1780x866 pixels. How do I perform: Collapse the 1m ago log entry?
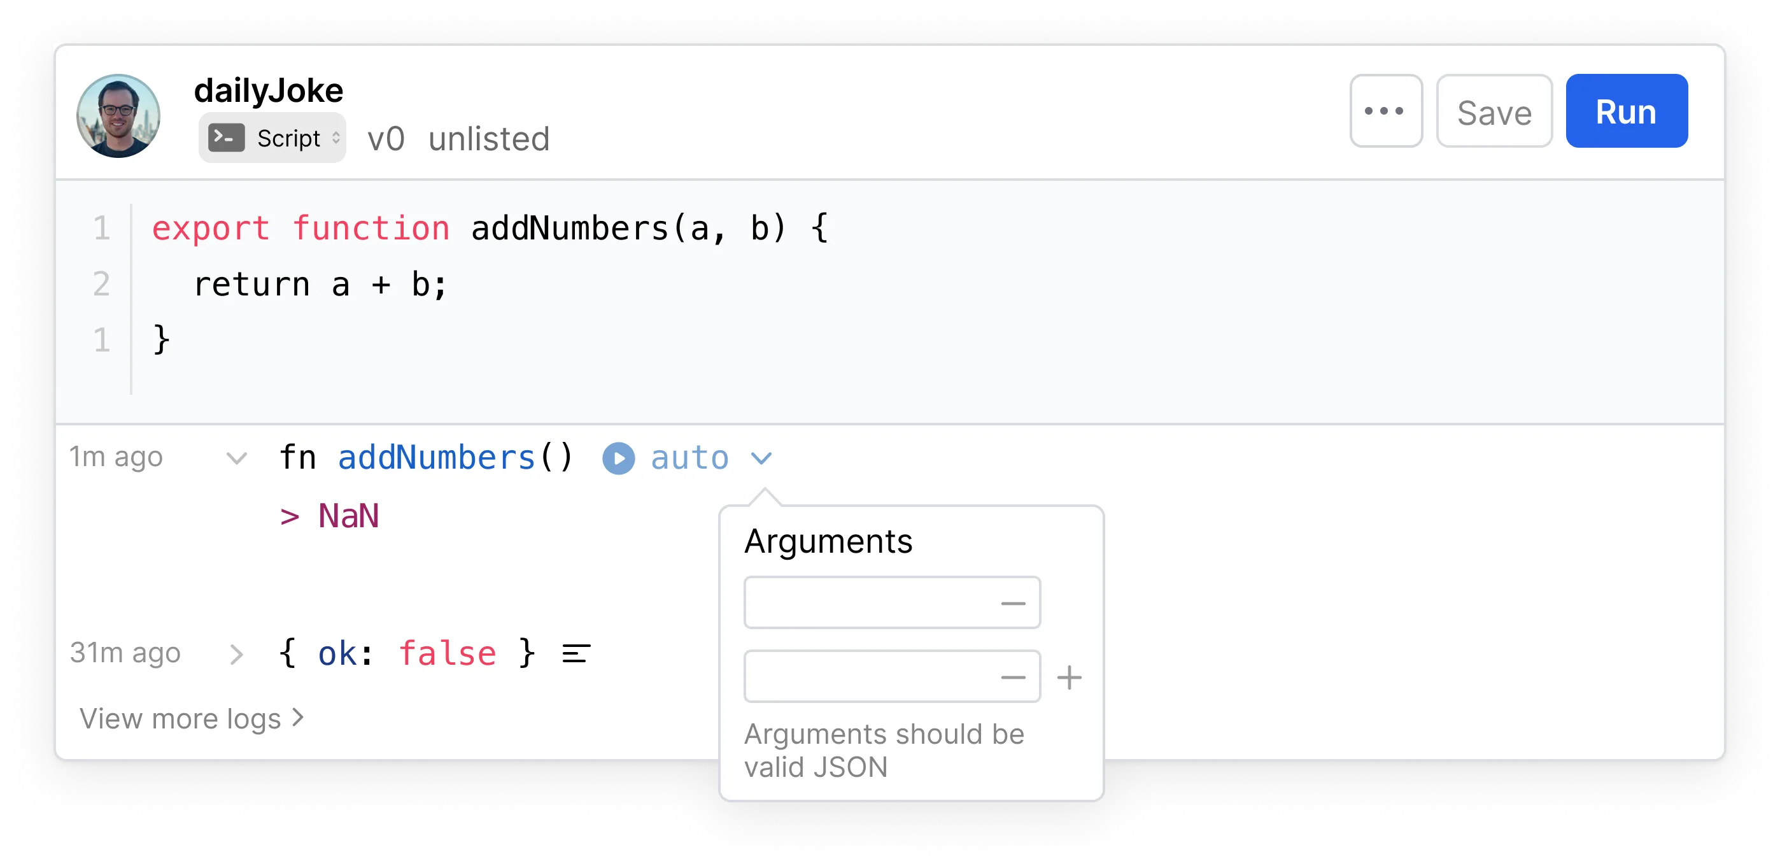[236, 458]
